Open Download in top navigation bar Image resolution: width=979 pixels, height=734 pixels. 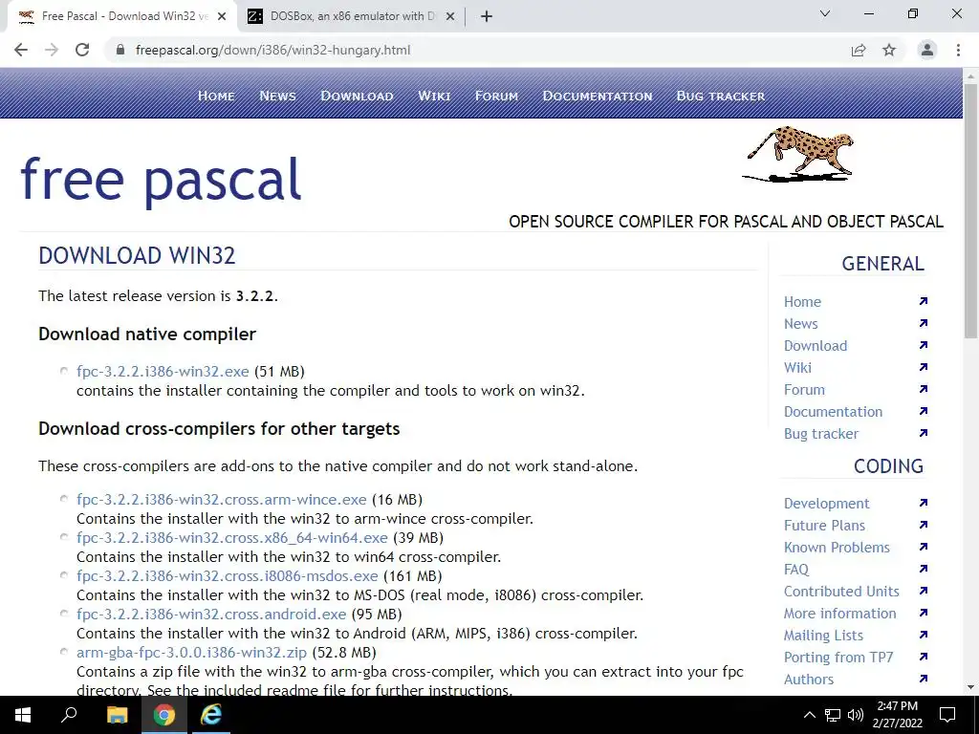click(358, 96)
